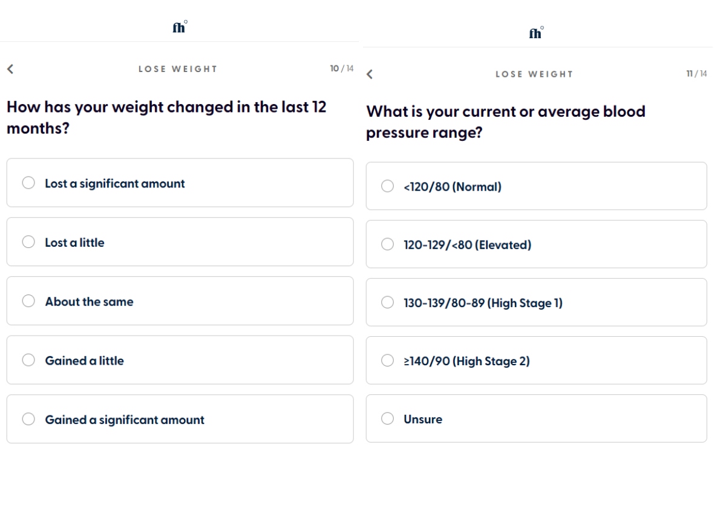Click the back chevron on the weight change question
This screenshot has width=726, height=514.
pyautogui.click(x=10, y=69)
